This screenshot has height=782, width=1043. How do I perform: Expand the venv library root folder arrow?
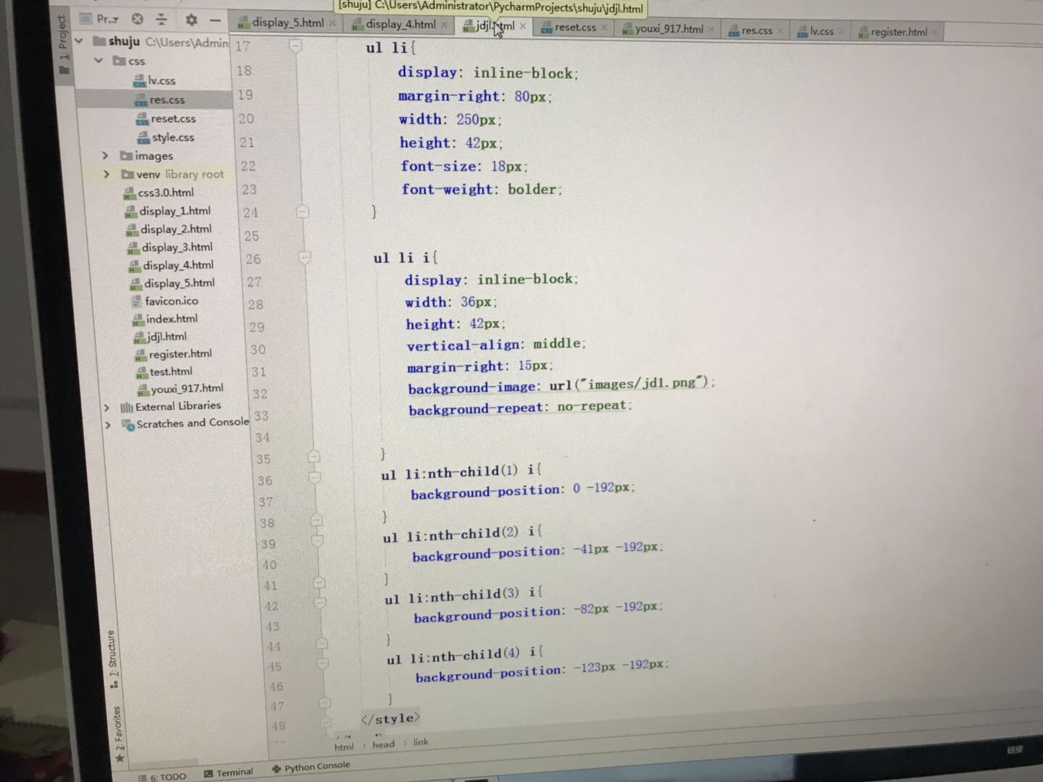[x=106, y=175]
